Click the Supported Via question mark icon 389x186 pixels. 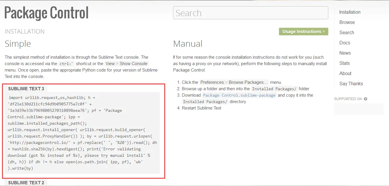click(366, 99)
